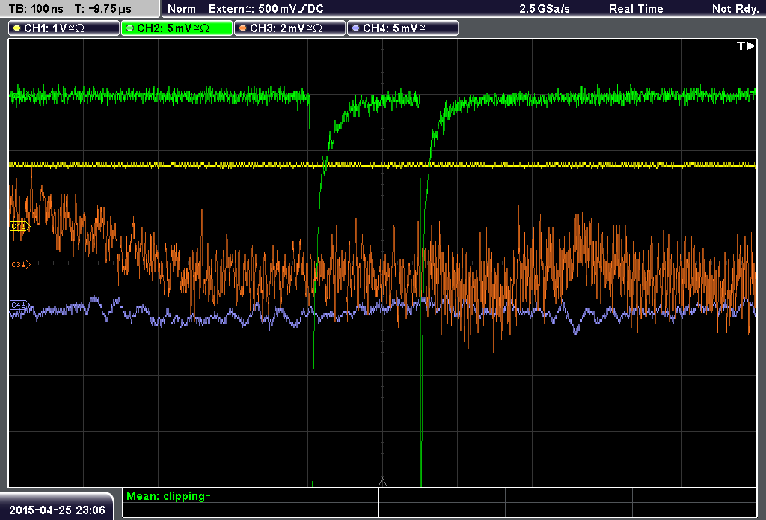Click the 2015-04-25 23:06 date and time display

[57, 510]
